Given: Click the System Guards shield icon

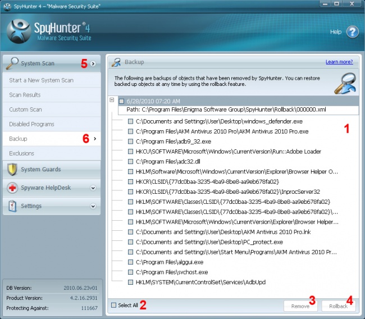Looking at the screenshot, I should pyautogui.click(x=12, y=169).
